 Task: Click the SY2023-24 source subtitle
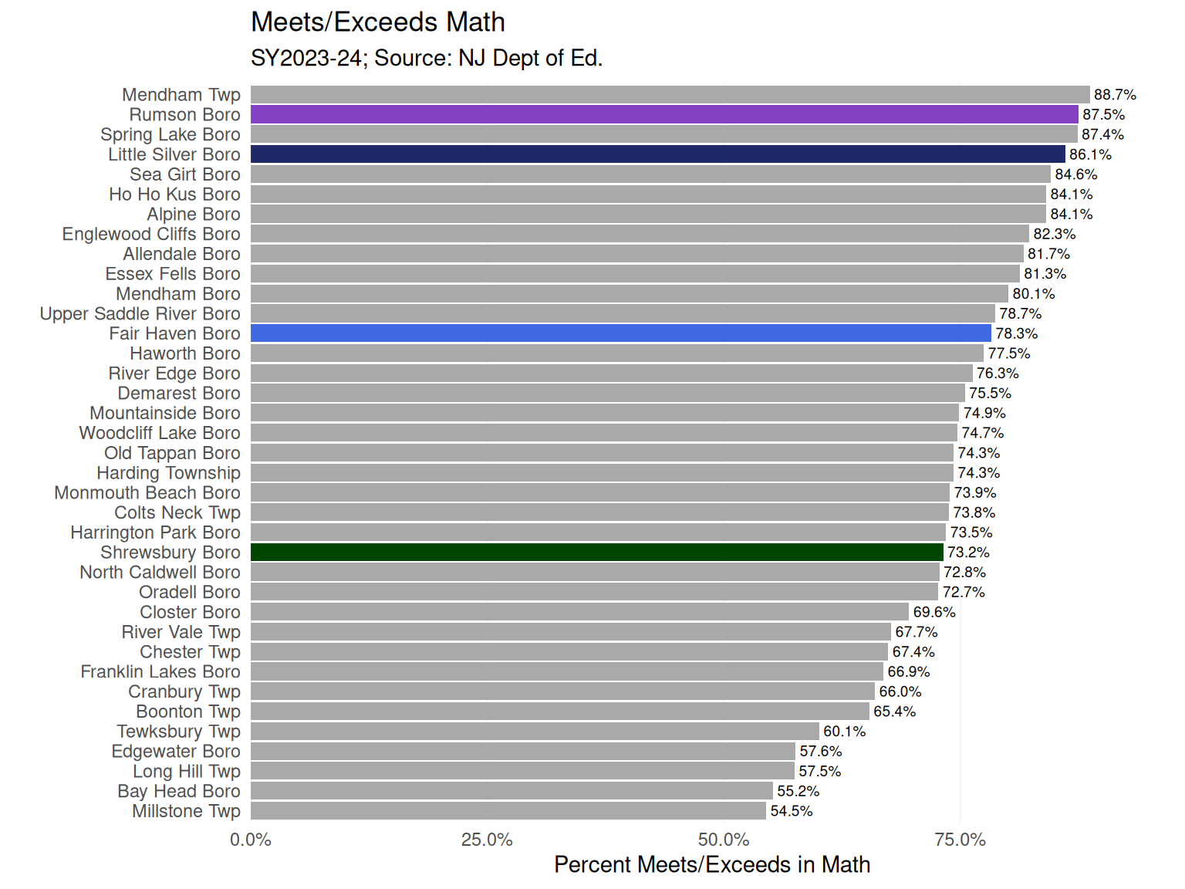(x=427, y=59)
